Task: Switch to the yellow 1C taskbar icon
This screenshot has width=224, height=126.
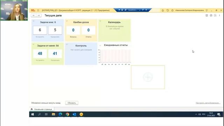Action: pos(81,114)
